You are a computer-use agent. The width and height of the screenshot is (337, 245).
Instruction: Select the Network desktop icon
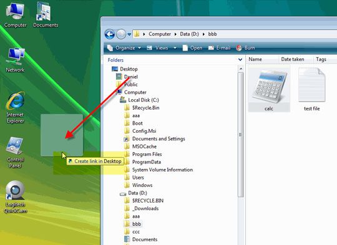[x=15, y=60]
